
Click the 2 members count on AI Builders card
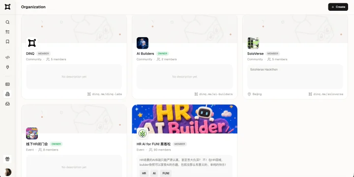(x=167, y=59)
